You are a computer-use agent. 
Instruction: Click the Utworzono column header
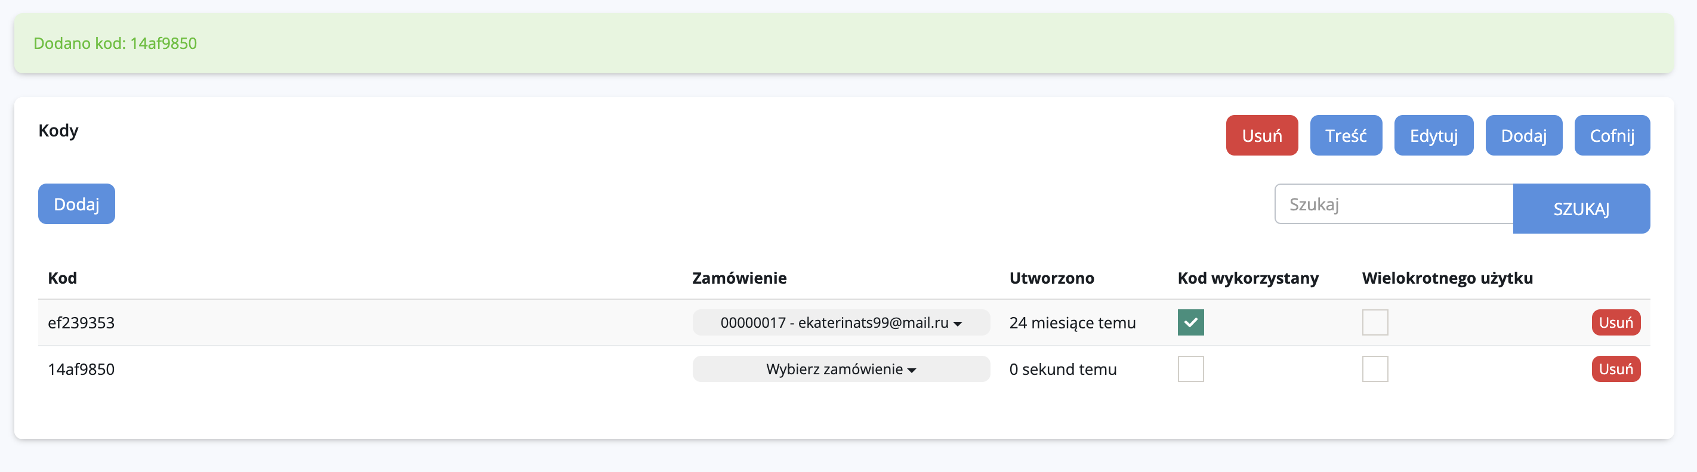1051,278
